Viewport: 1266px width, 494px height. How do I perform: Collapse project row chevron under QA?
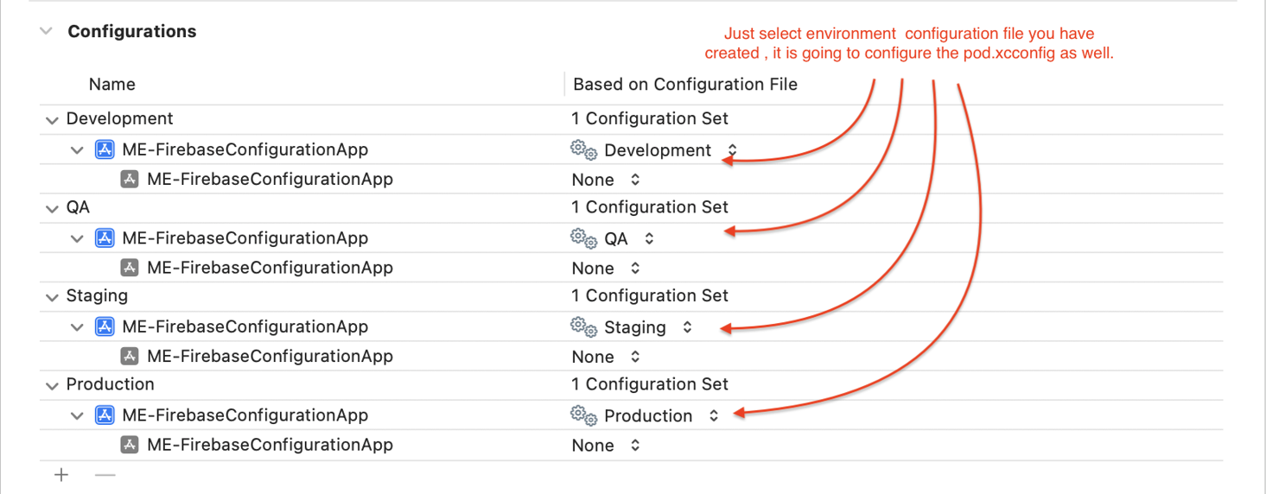(x=77, y=238)
